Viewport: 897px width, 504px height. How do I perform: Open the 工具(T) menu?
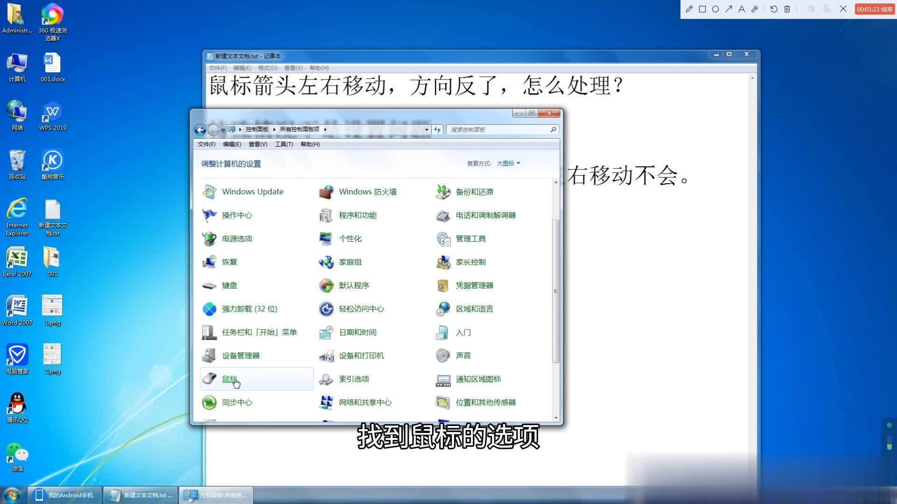pos(284,144)
